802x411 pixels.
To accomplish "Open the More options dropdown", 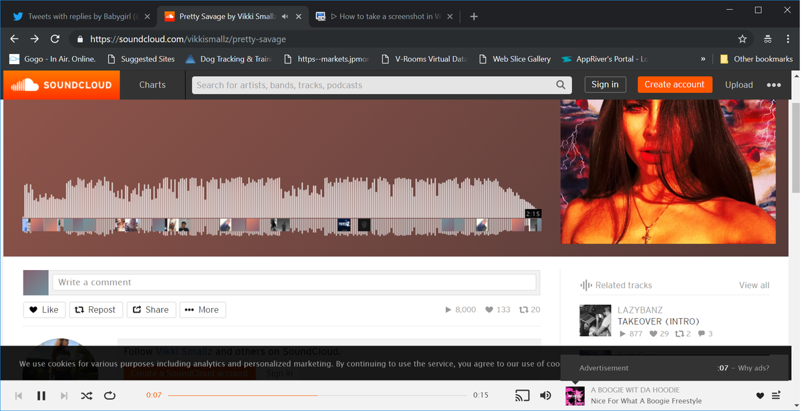I will coord(203,309).
